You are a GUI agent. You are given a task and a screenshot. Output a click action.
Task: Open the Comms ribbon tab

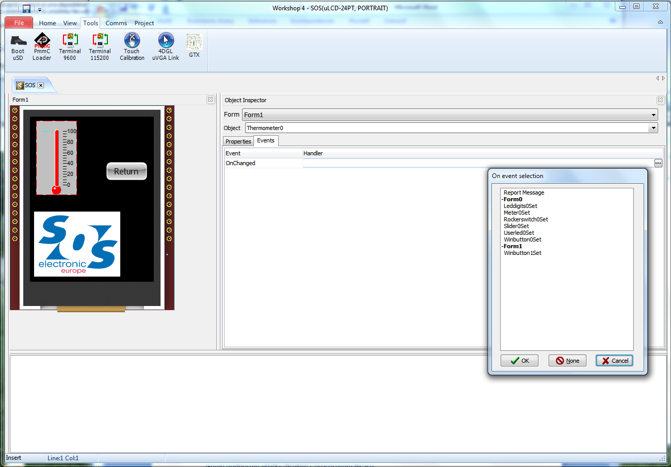click(x=116, y=23)
